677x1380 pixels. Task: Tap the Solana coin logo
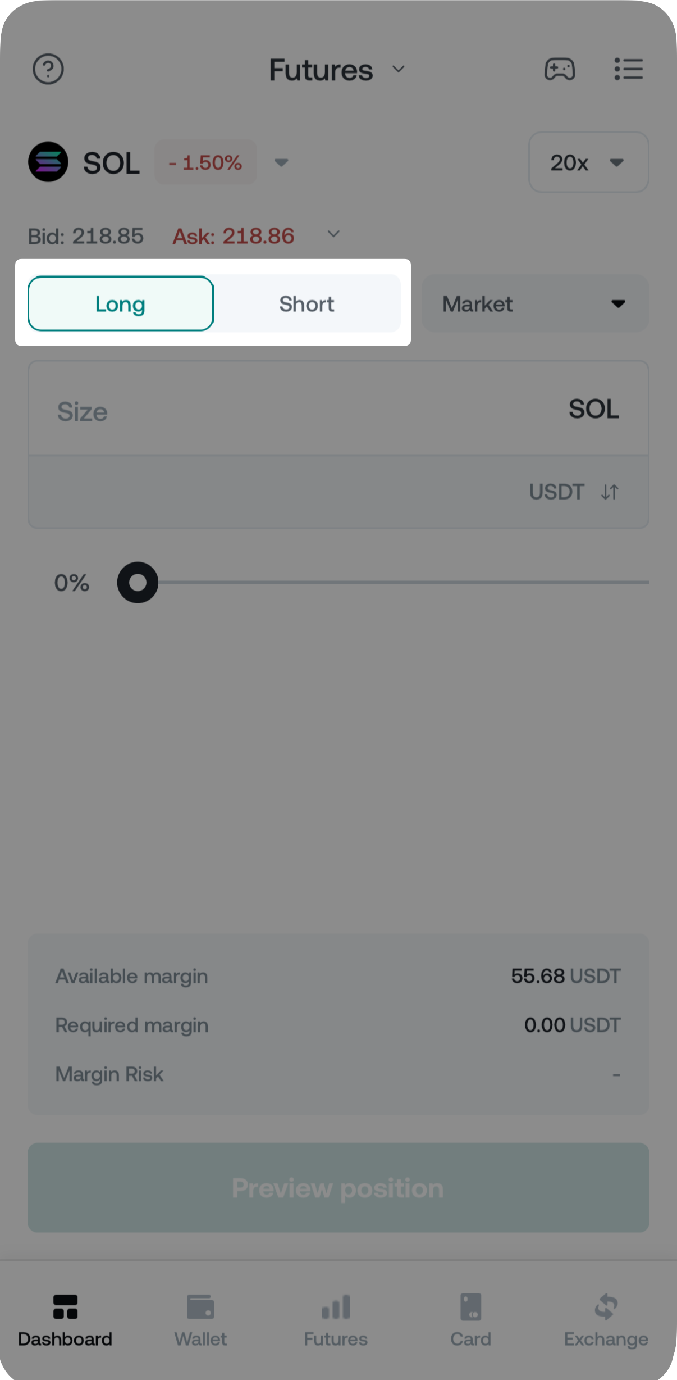point(48,162)
